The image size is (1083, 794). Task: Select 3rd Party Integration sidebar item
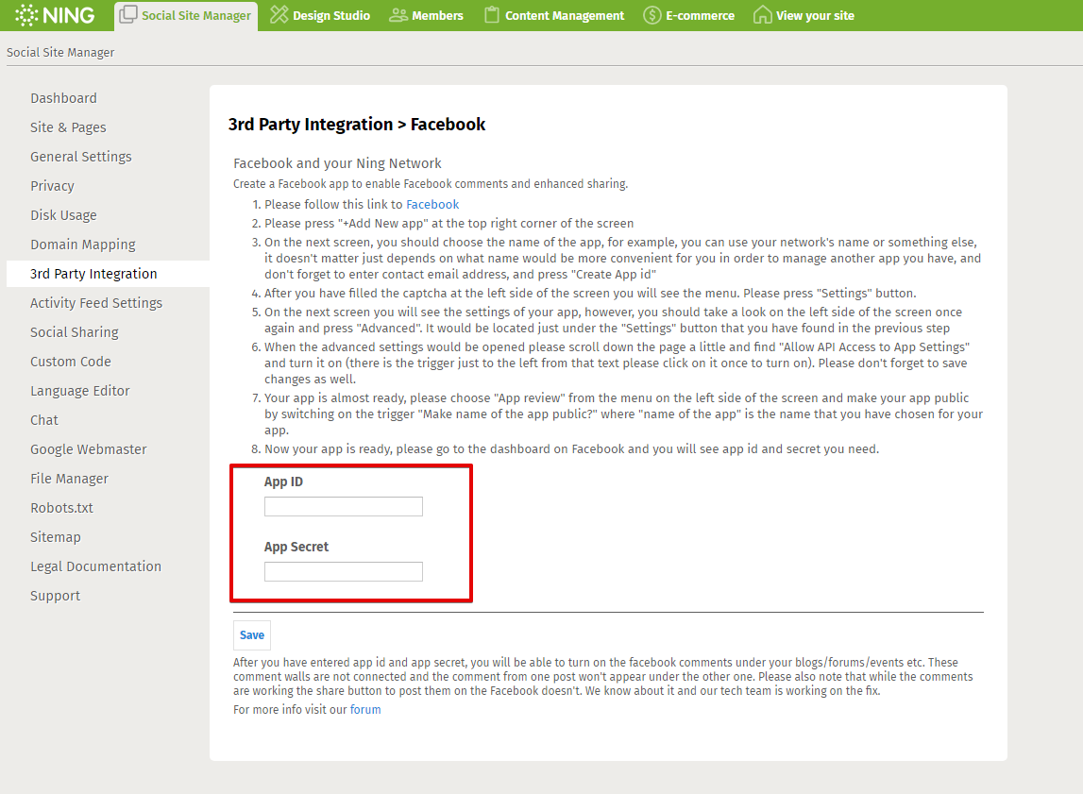[108, 274]
